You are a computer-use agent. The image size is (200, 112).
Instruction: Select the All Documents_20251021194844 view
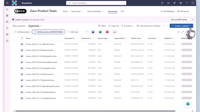pos(48,32)
